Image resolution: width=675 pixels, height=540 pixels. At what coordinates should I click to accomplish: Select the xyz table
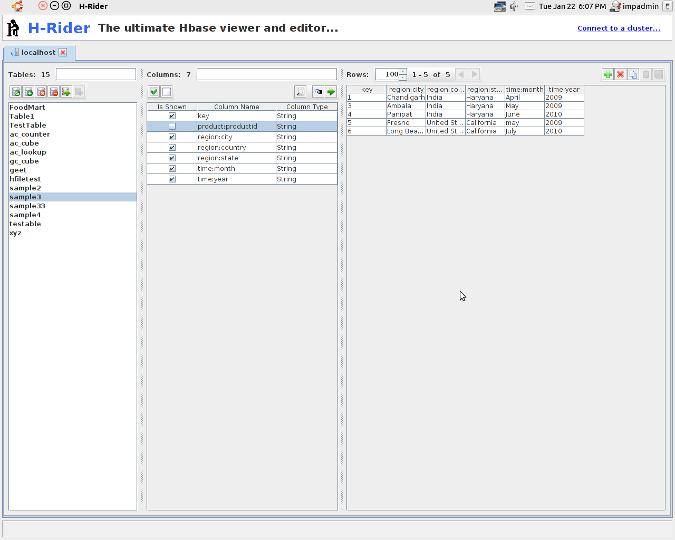click(73, 233)
